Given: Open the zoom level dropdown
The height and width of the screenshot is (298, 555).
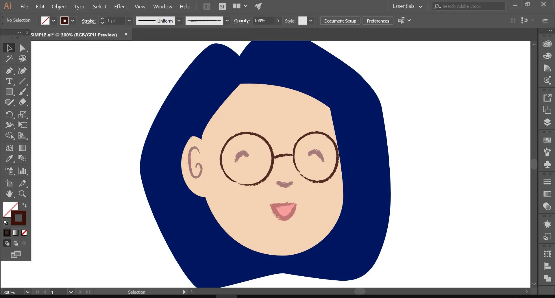Looking at the screenshot, I should (27, 292).
